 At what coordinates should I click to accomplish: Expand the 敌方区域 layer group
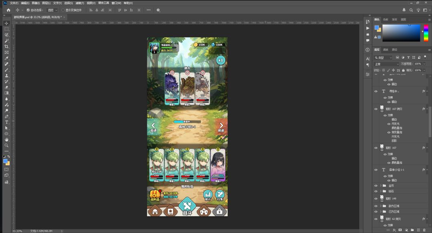(381, 206)
